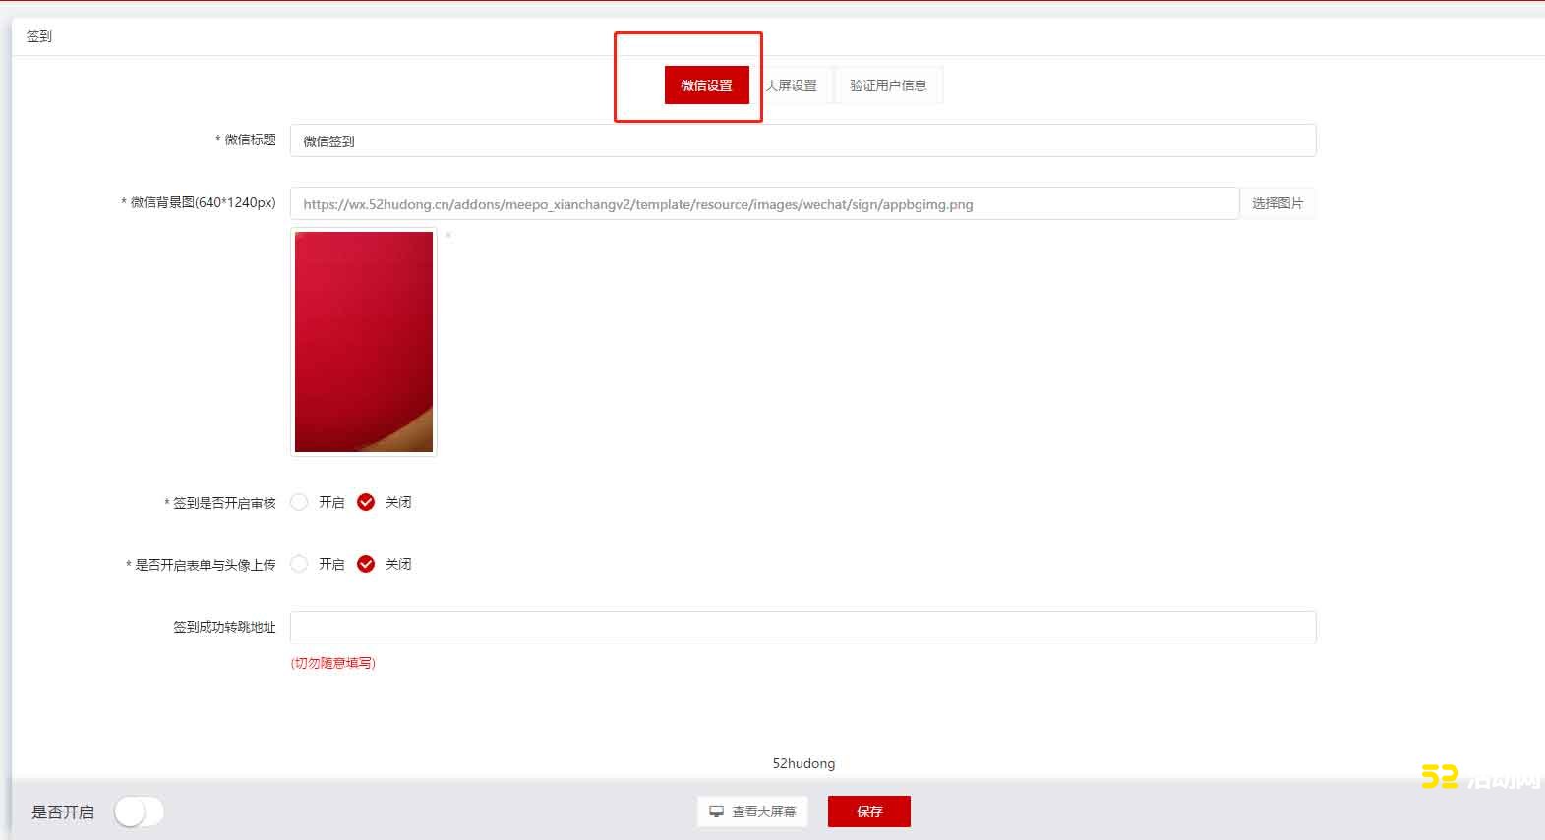Click the 查看大屏幕 button

[752, 812]
